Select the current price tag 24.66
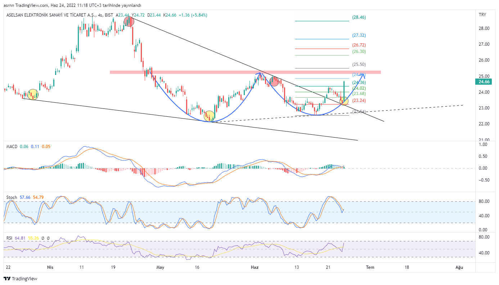The height and width of the screenshot is (285, 499). pyautogui.click(x=484, y=82)
